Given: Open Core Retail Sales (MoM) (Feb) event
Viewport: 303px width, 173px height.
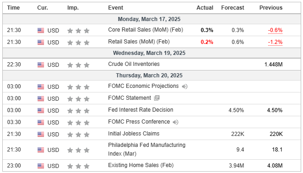Looking at the screenshot, I should point(145,30).
